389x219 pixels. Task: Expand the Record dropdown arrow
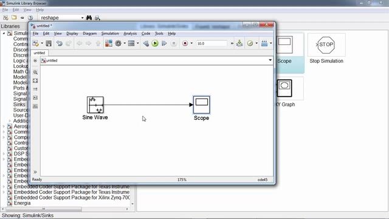pos(191,43)
